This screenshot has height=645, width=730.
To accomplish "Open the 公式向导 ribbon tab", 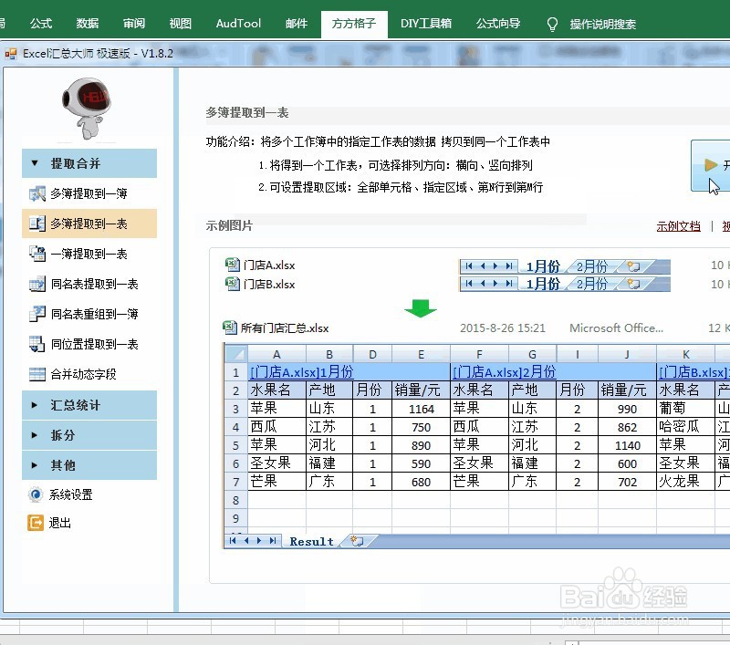I will (498, 24).
